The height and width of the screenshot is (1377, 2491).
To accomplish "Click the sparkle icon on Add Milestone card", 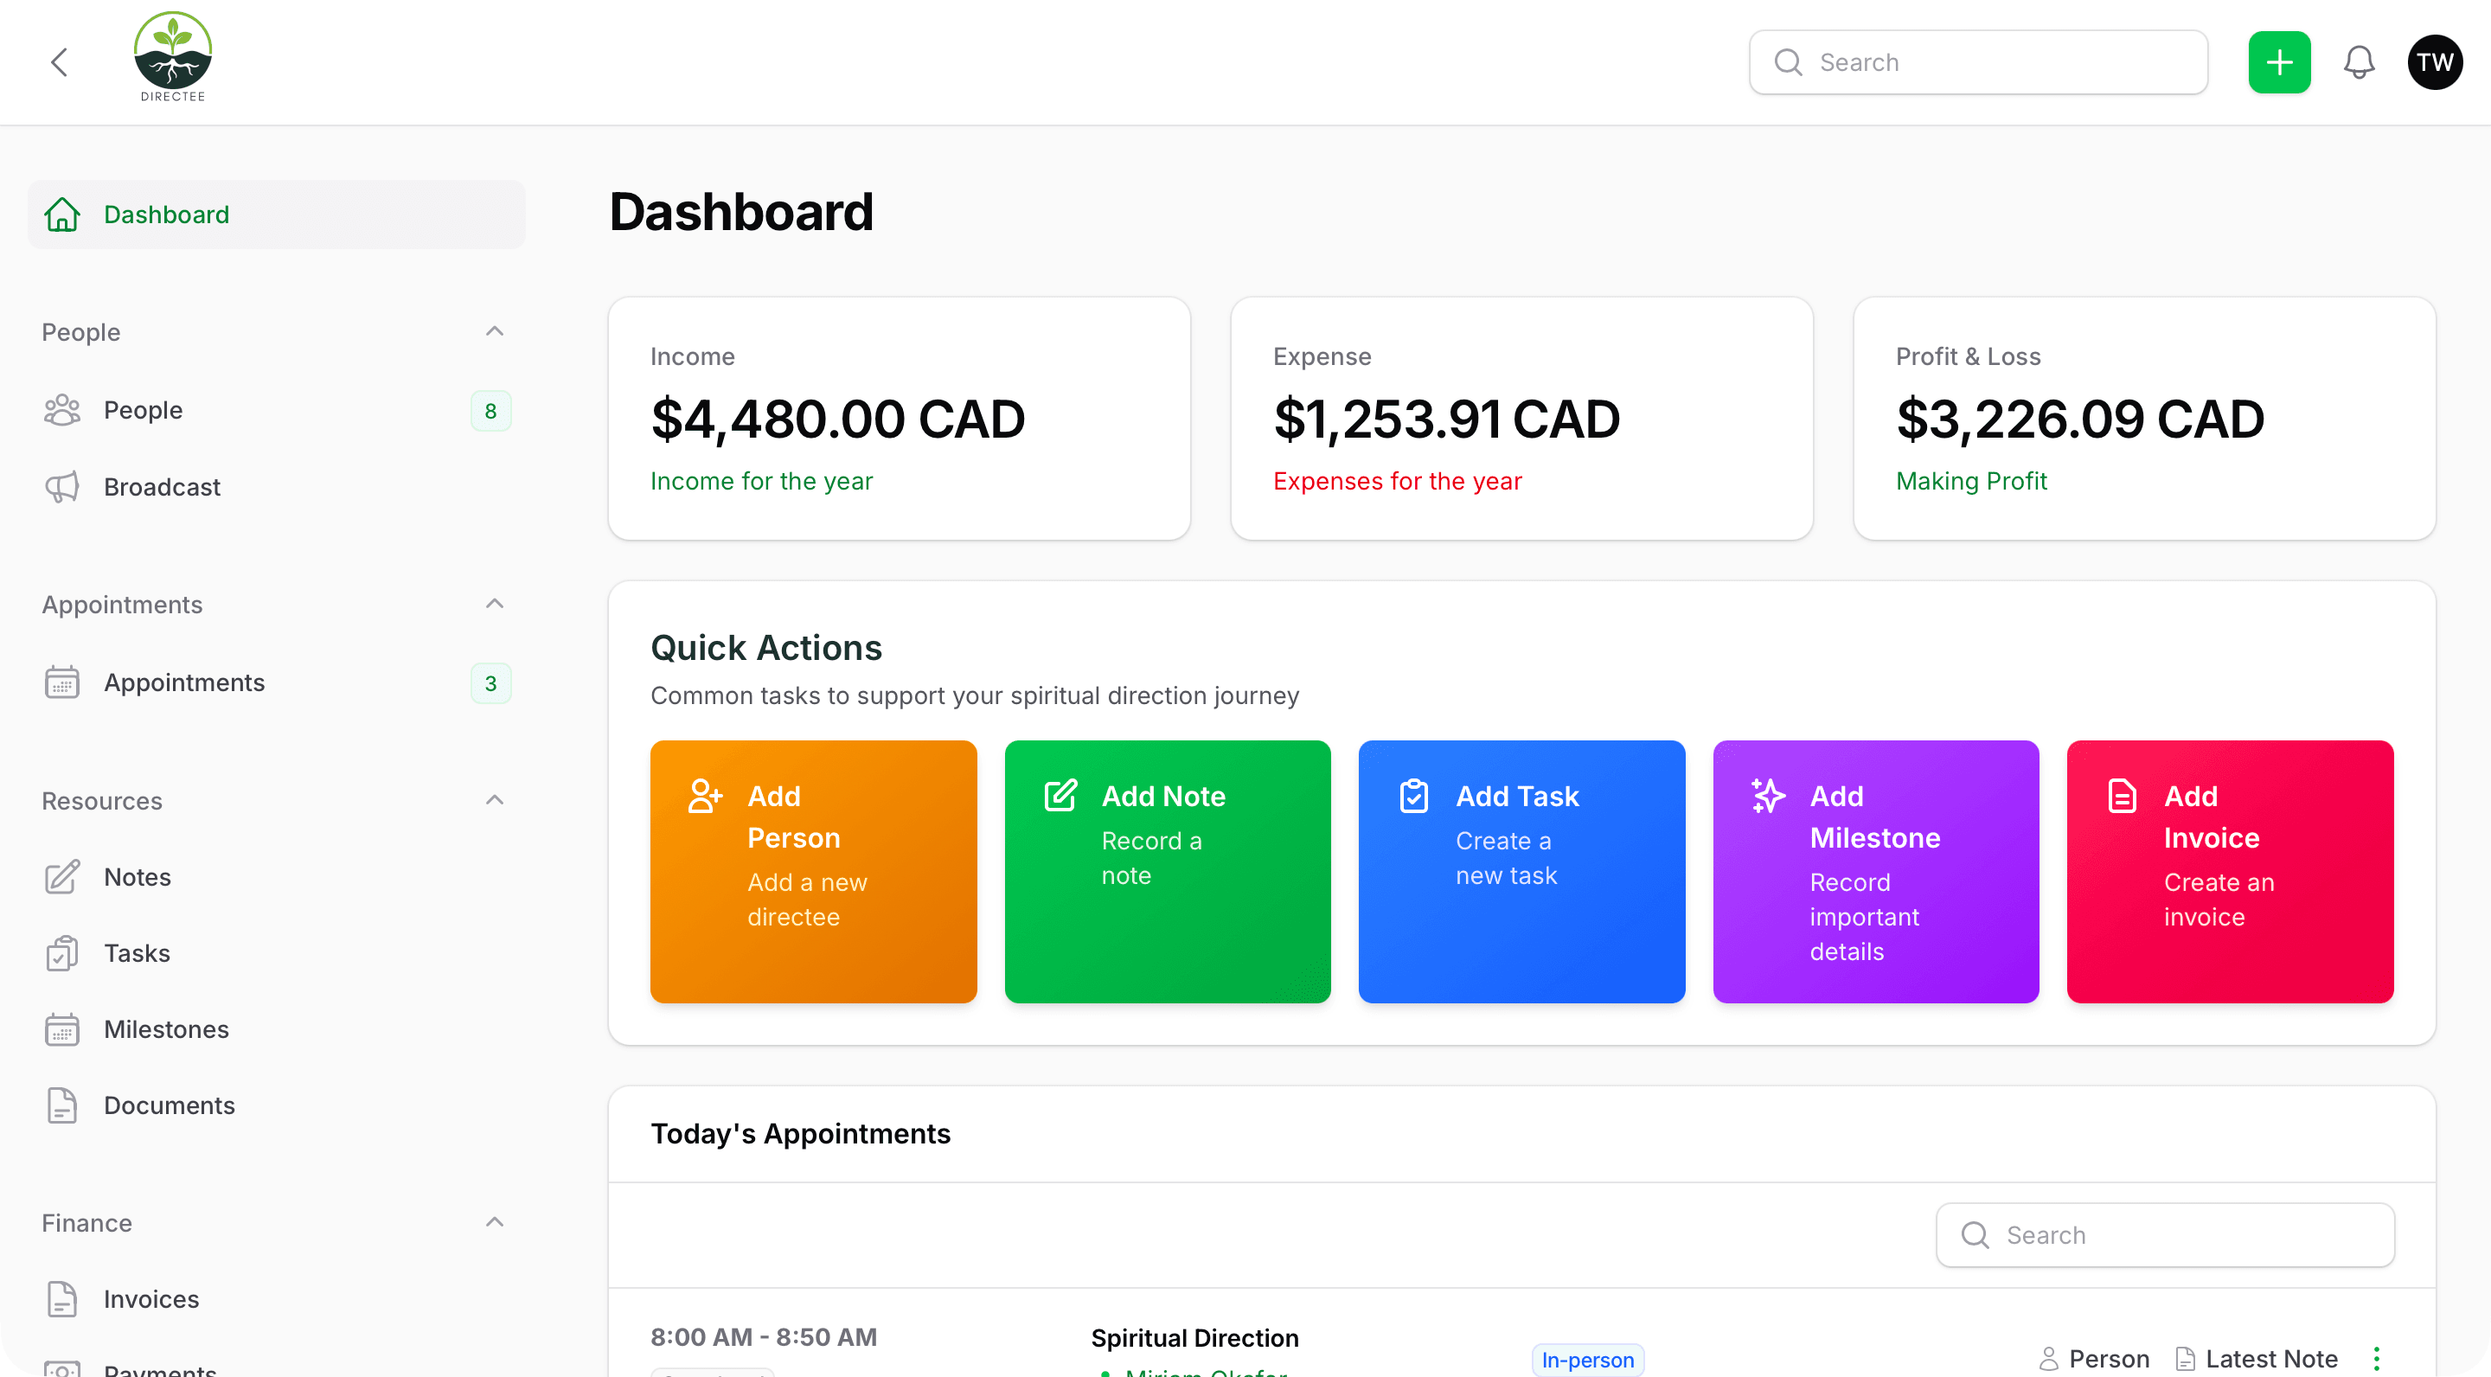I will tap(1768, 797).
